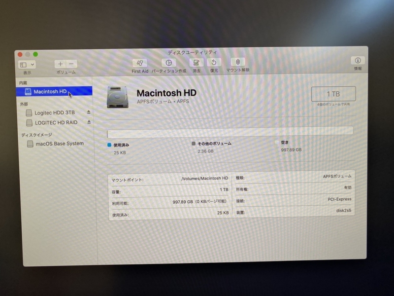Click the 'PCI-Express' connection value
The width and height of the screenshot is (394, 296).
point(339,199)
